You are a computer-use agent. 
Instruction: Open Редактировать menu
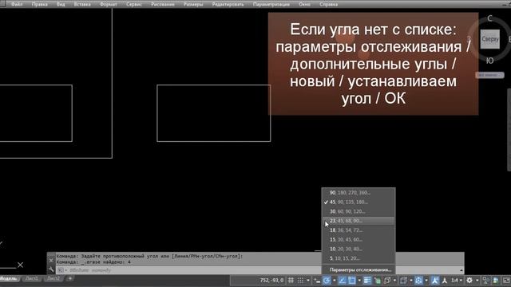[228, 4]
